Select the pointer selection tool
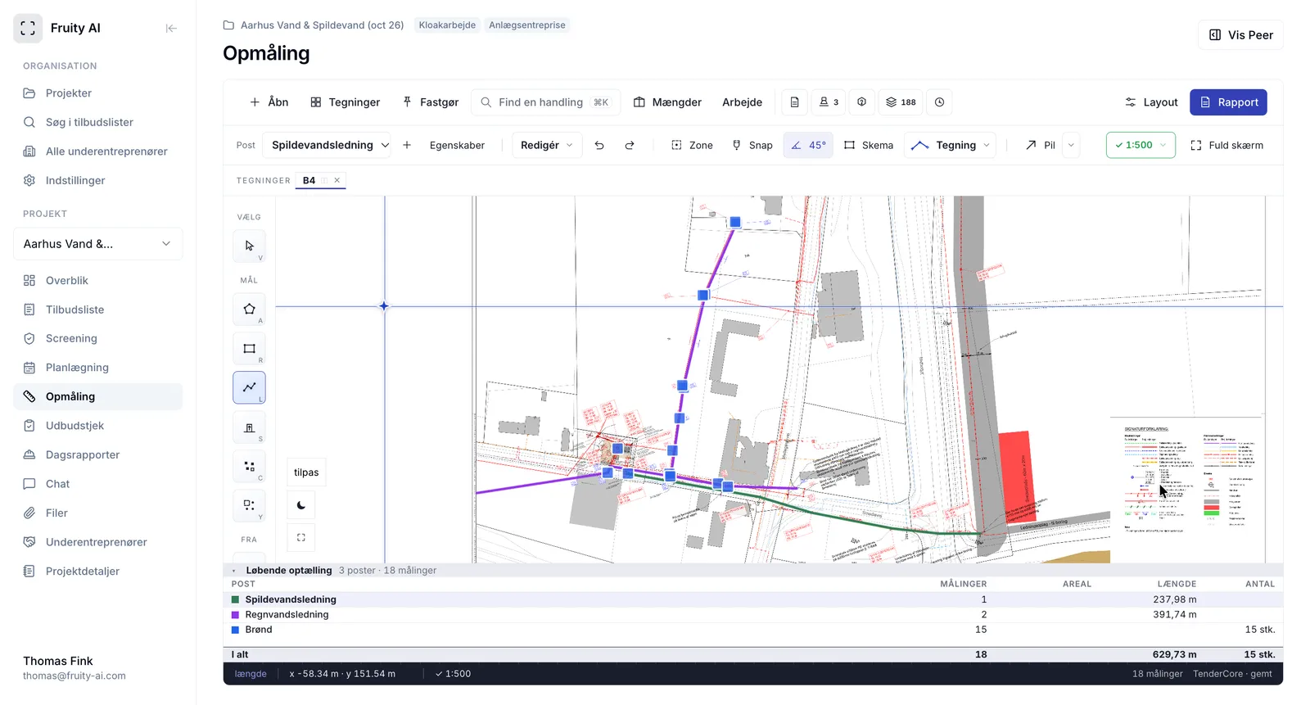The height and width of the screenshot is (705, 1310). coord(249,246)
